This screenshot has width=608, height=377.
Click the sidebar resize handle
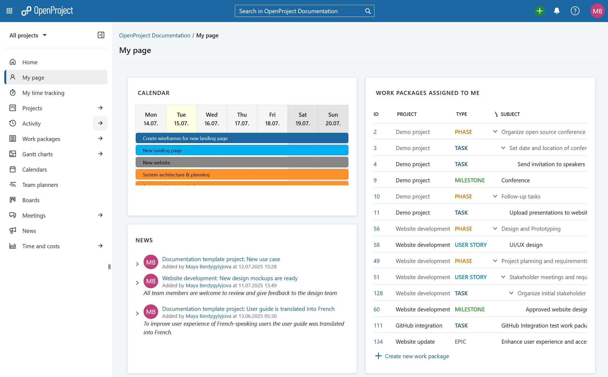109,267
